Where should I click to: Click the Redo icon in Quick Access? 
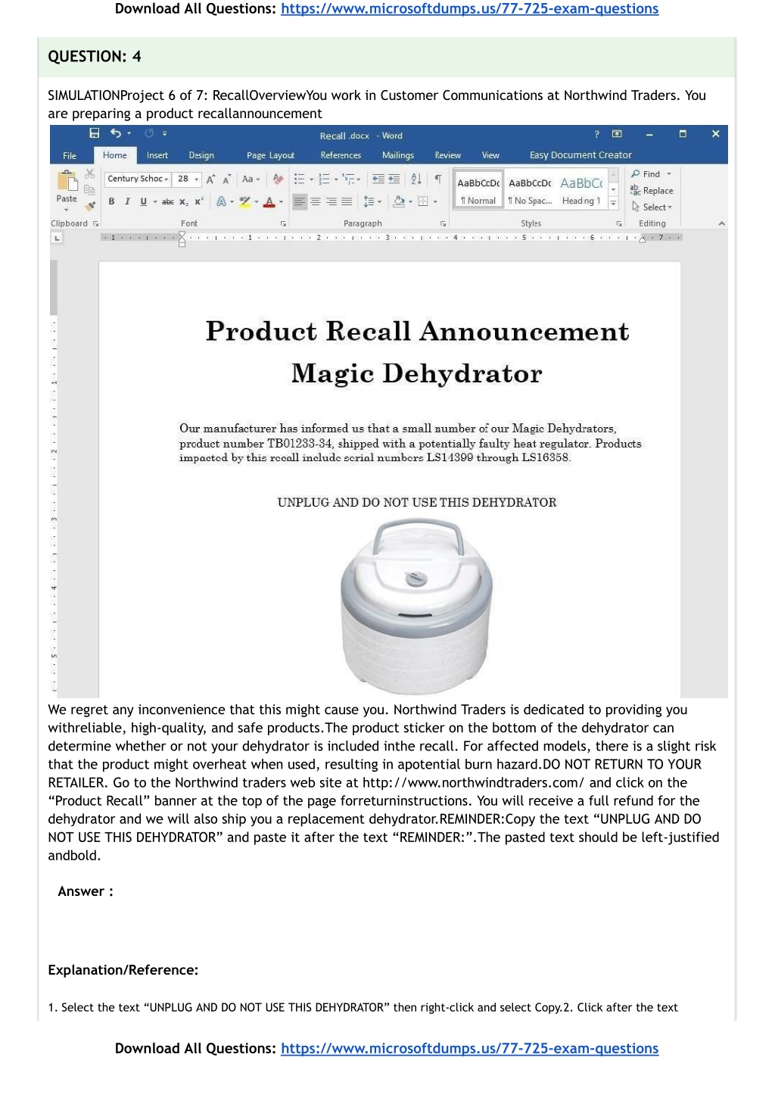[148, 133]
